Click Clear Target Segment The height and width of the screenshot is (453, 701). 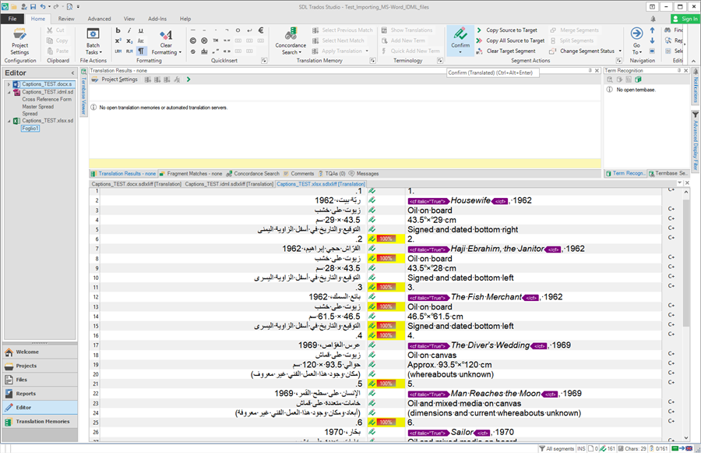[x=505, y=51]
